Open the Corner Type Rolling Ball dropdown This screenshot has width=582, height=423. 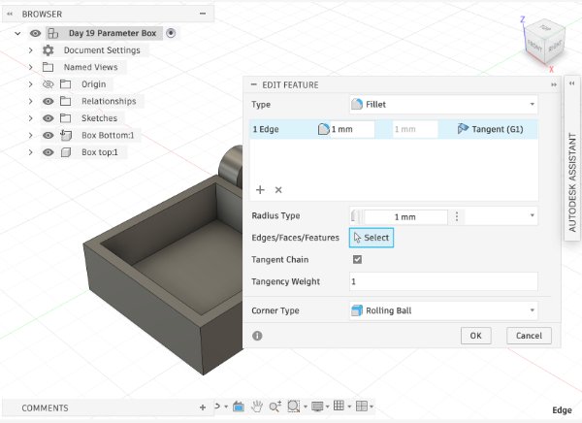[x=443, y=310]
